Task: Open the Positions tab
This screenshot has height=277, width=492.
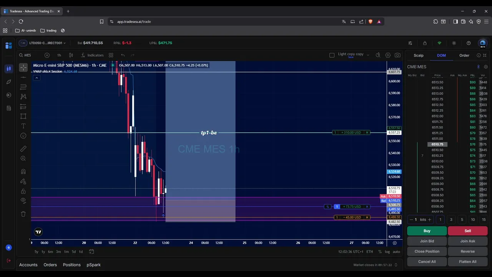Action: coord(72,265)
